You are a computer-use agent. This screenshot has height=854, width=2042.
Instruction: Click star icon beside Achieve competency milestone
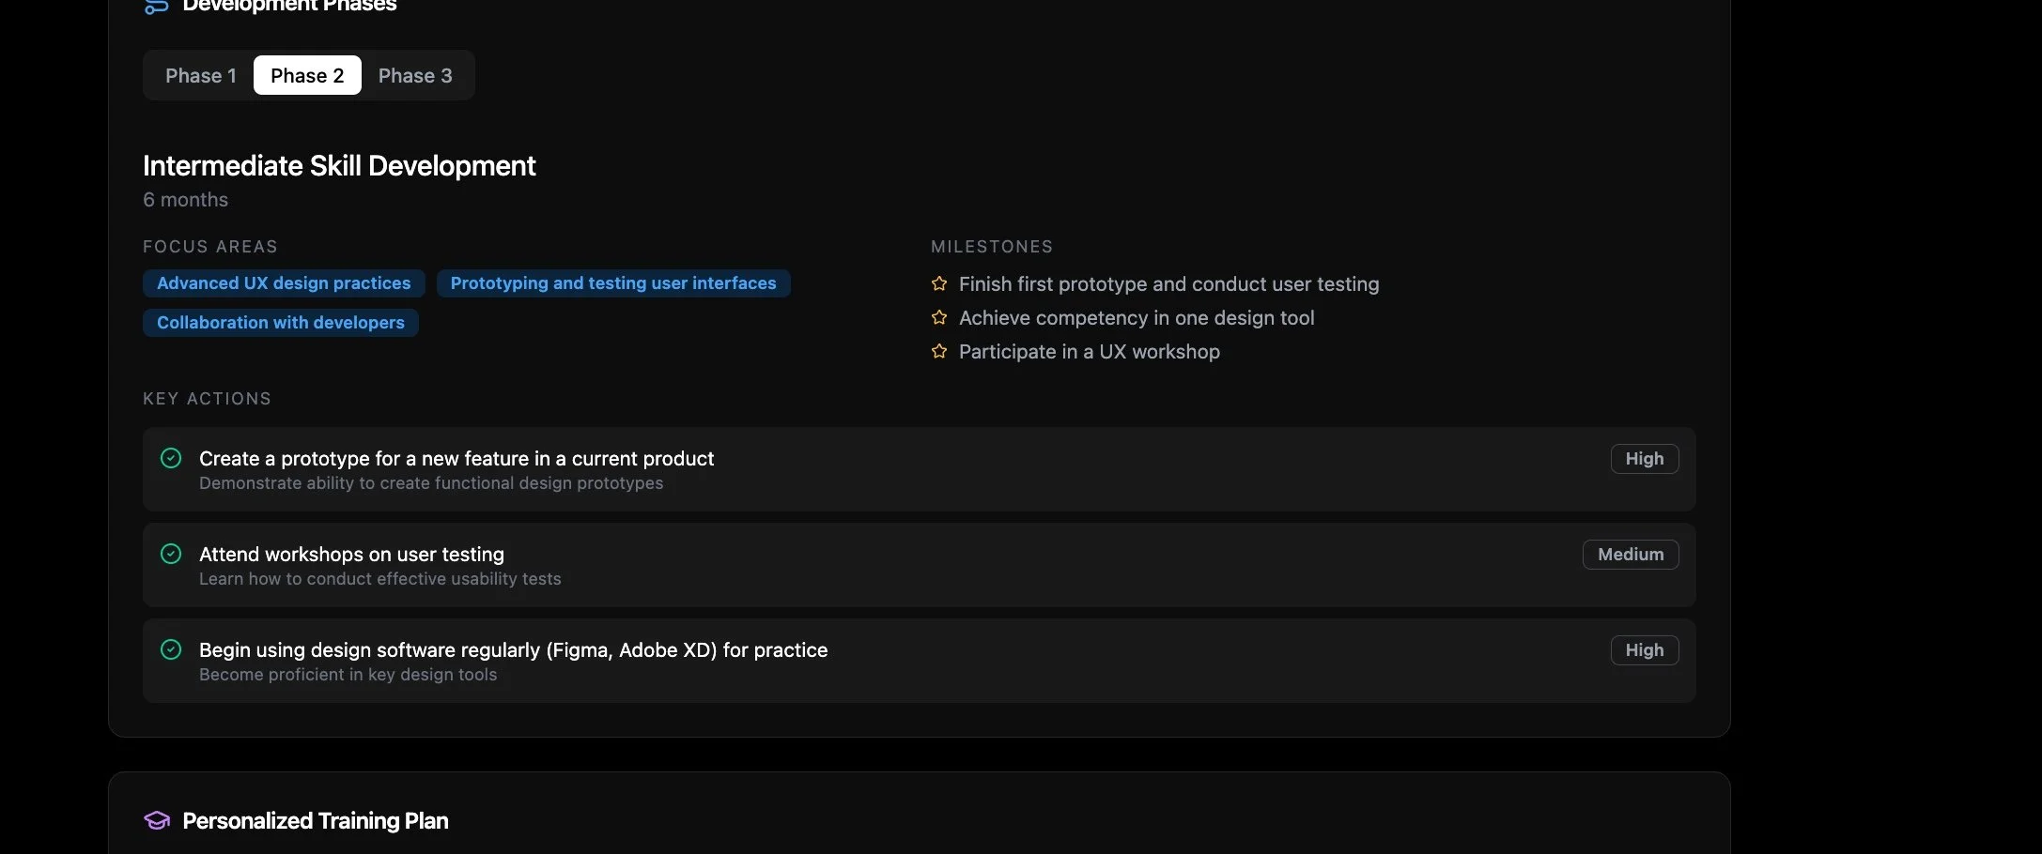[938, 317]
